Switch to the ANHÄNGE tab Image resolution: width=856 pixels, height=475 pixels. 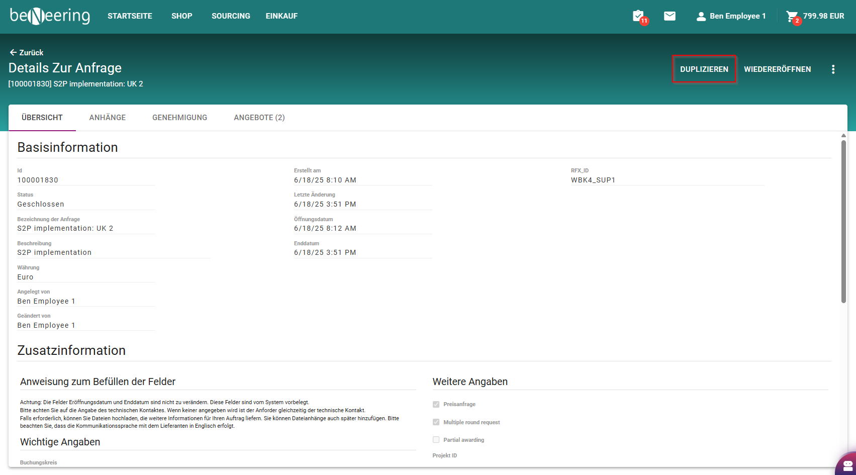tap(108, 118)
